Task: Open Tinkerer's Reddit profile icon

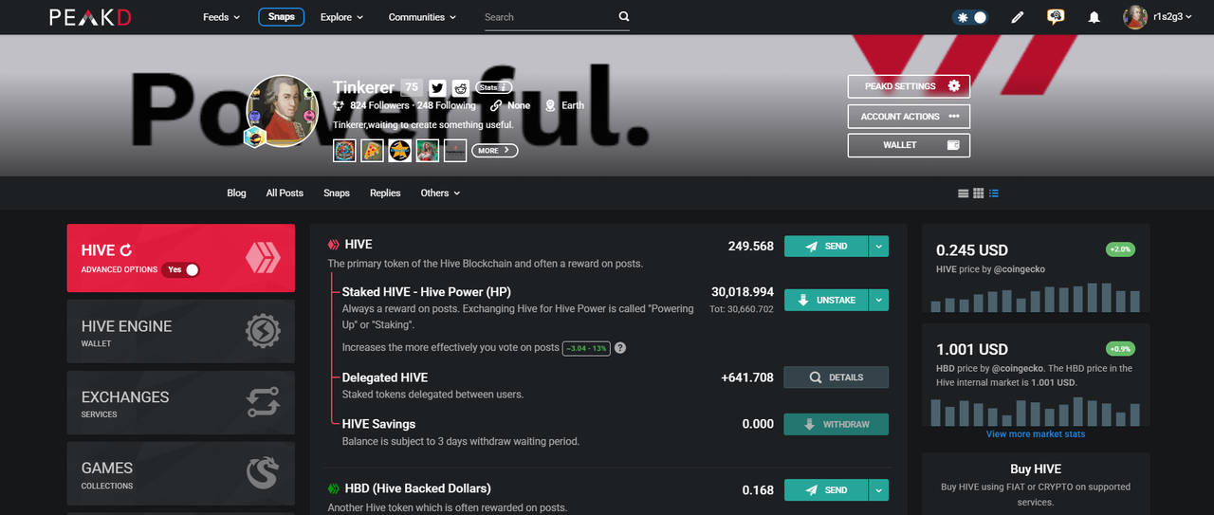Action: tap(461, 87)
